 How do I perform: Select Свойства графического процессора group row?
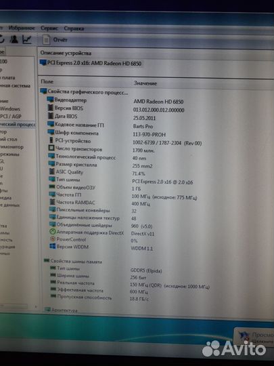click(x=85, y=91)
